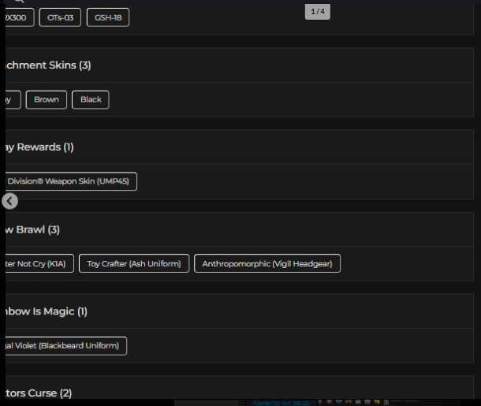Select the Not Cry (KIA) tag
Viewport: 481px width, 406px height.
coord(39,263)
